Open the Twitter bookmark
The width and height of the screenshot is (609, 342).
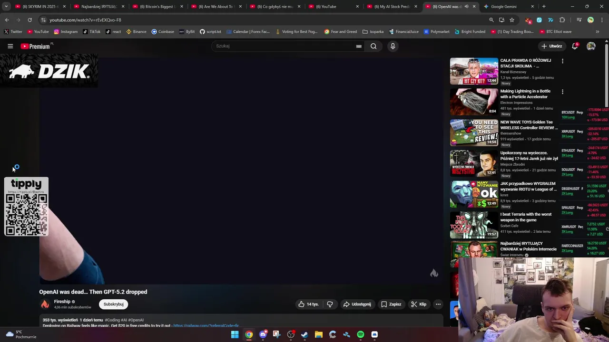13,31
